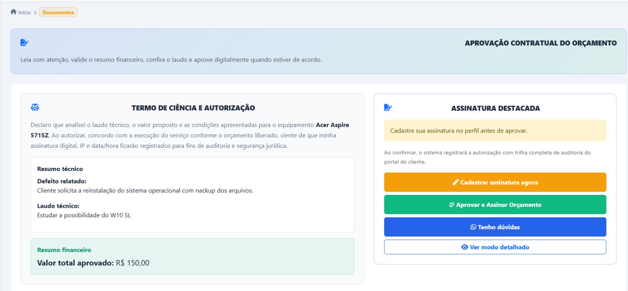
Task: Click the Tenho dúvidas button
Action: (495, 227)
